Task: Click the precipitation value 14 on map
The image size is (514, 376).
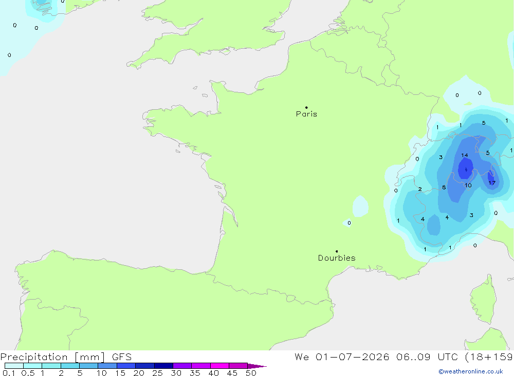Action: click(465, 155)
